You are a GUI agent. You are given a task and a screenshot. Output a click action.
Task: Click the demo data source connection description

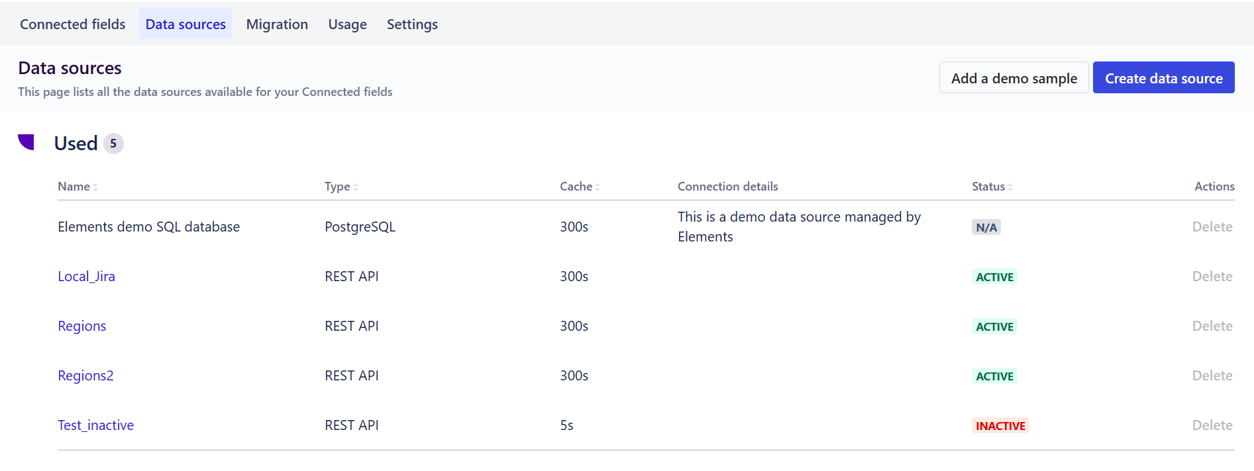[799, 227]
